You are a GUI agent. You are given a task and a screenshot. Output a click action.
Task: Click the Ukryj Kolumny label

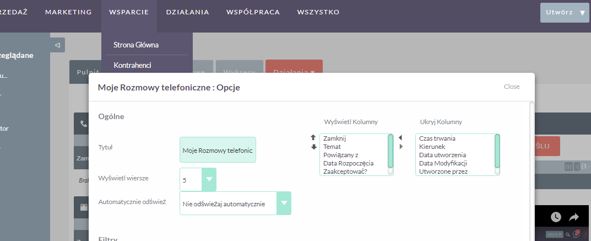click(x=441, y=122)
